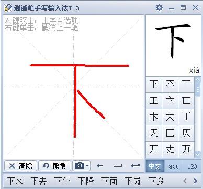Switch to 中文 input mode
Image resolution: width=203 pixels, height=189 pixels.
[155, 166]
